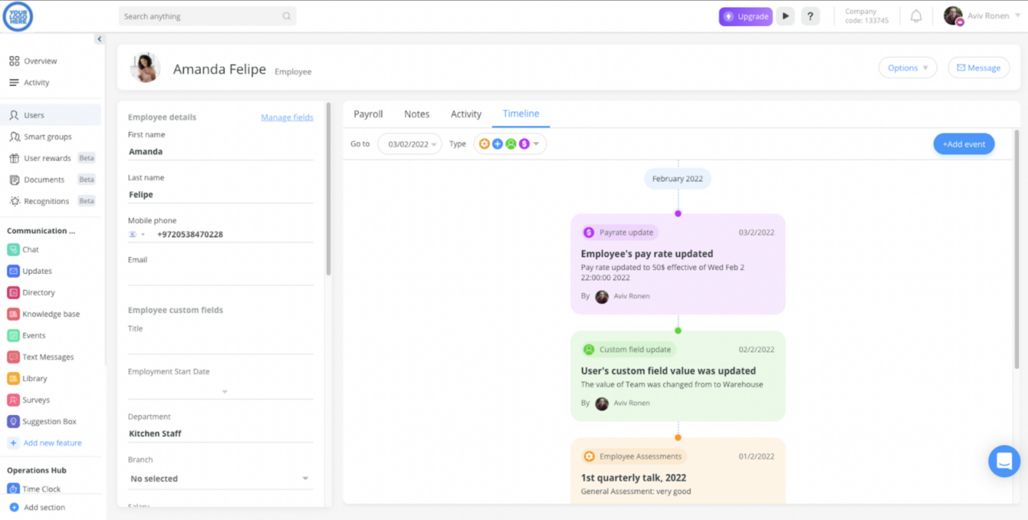Switch to the Notes tab
1028x520 pixels.
pos(416,114)
